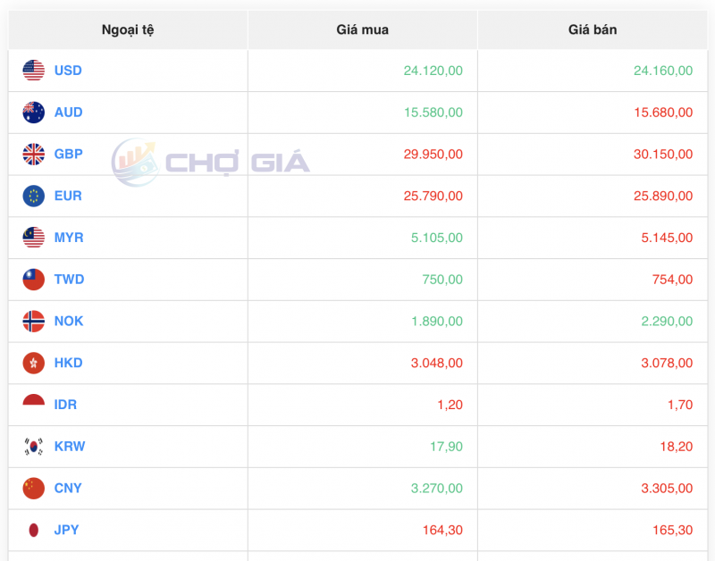The image size is (715, 561).
Task: Select the IDR currency label
Action: click(65, 404)
